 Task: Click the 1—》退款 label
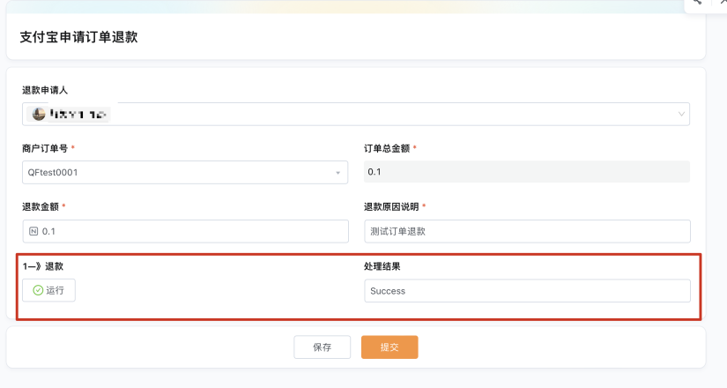point(42,266)
